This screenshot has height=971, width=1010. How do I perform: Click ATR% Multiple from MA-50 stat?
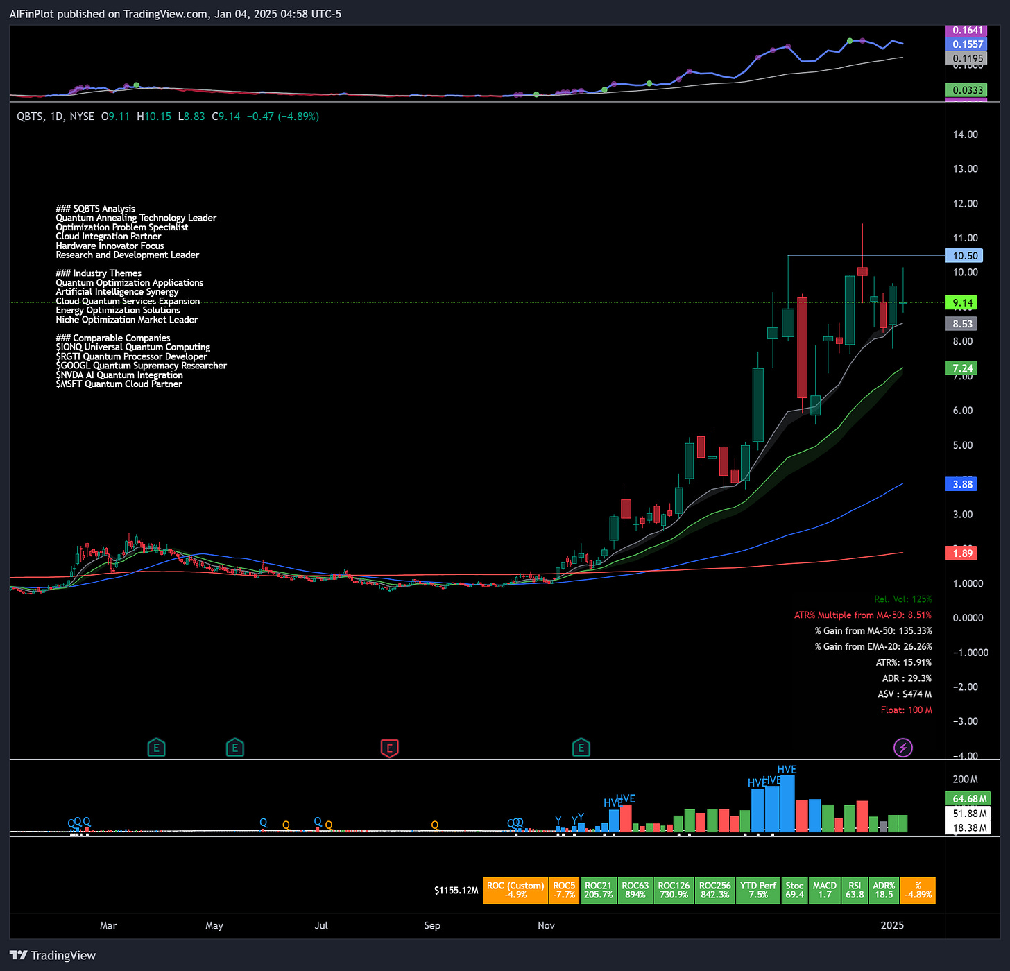(863, 615)
